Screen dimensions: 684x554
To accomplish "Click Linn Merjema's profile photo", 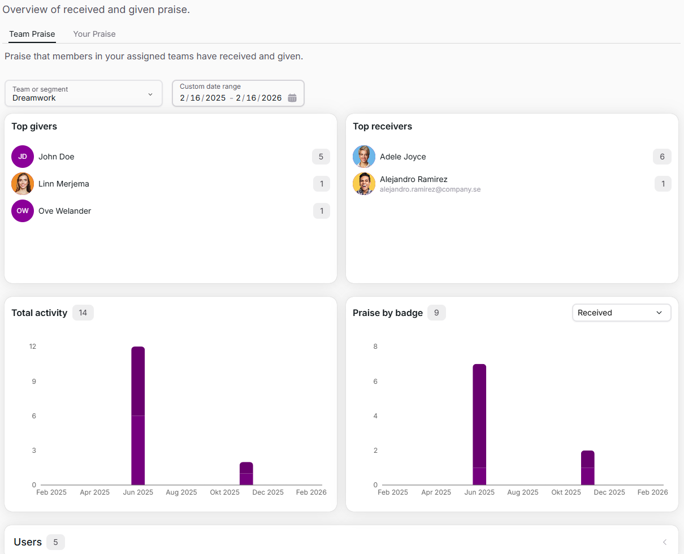I will point(23,184).
